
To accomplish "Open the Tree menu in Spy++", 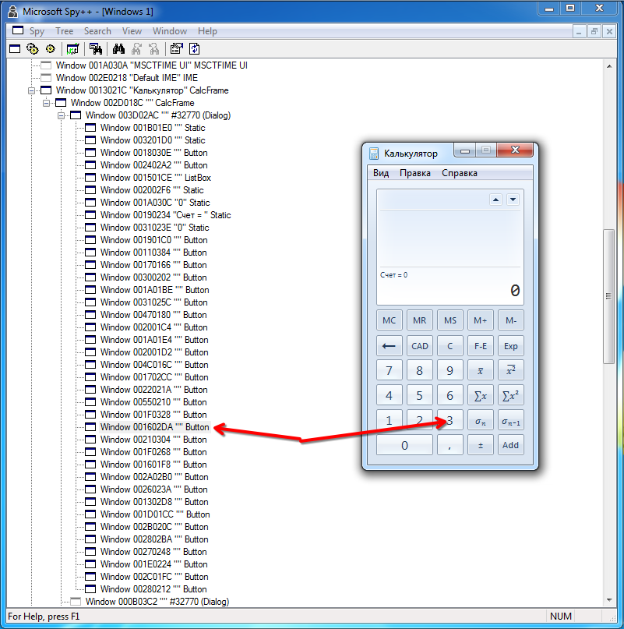I will (x=64, y=31).
